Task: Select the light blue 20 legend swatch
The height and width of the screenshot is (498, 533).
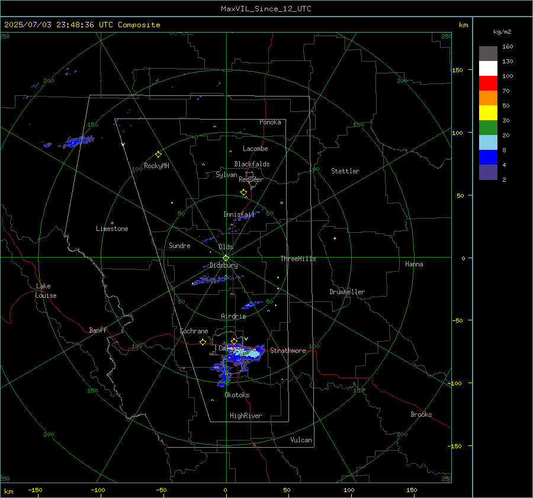Action: (x=488, y=143)
